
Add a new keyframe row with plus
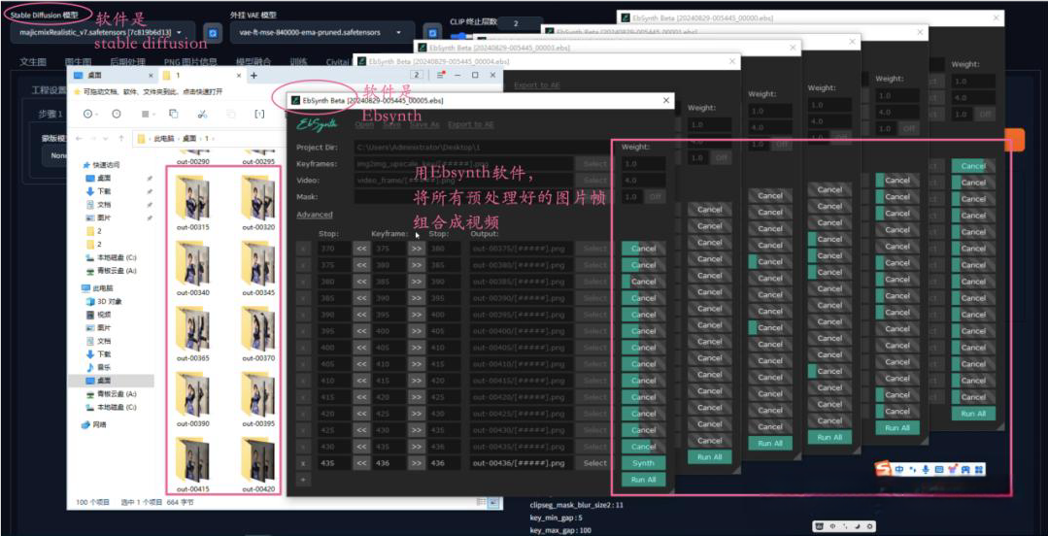point(303,480)
